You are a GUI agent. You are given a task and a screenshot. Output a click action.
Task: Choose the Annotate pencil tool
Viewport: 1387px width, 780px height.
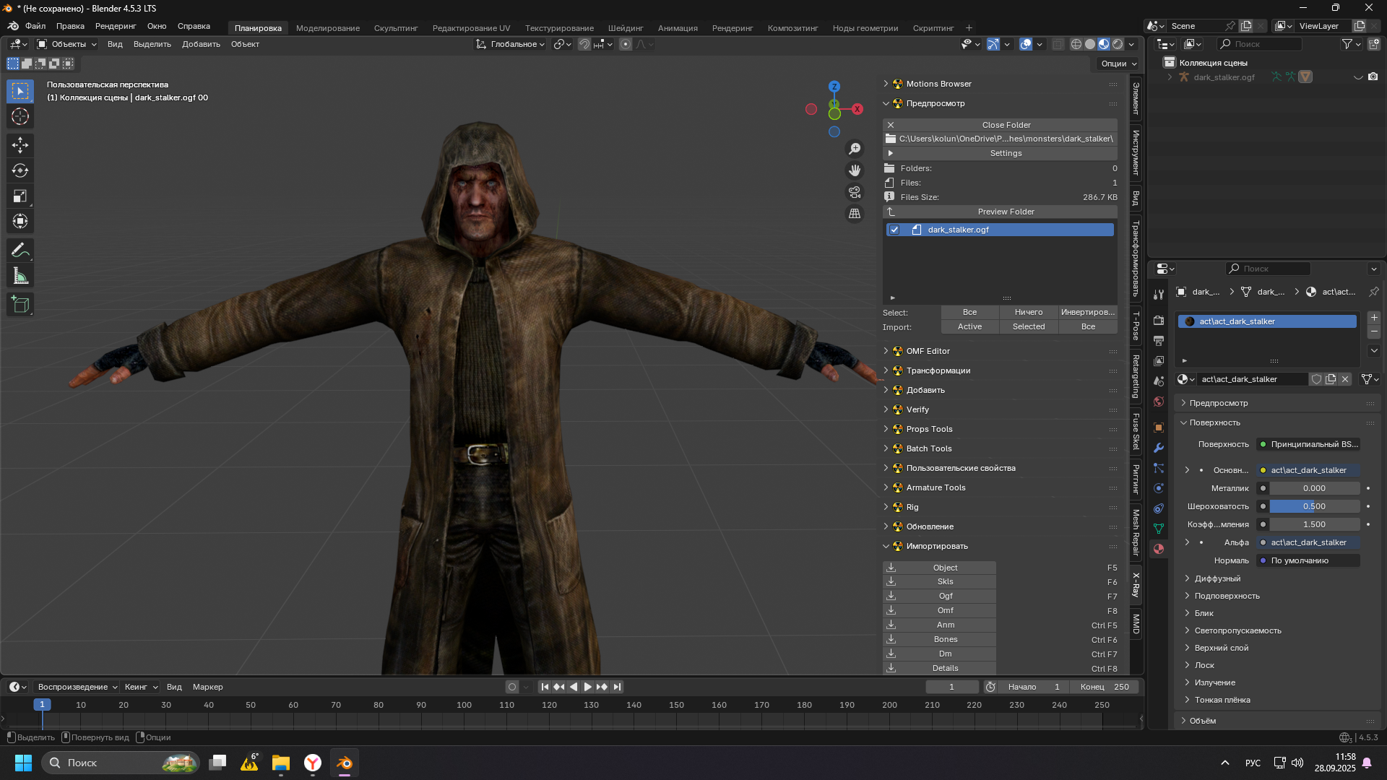20,251
